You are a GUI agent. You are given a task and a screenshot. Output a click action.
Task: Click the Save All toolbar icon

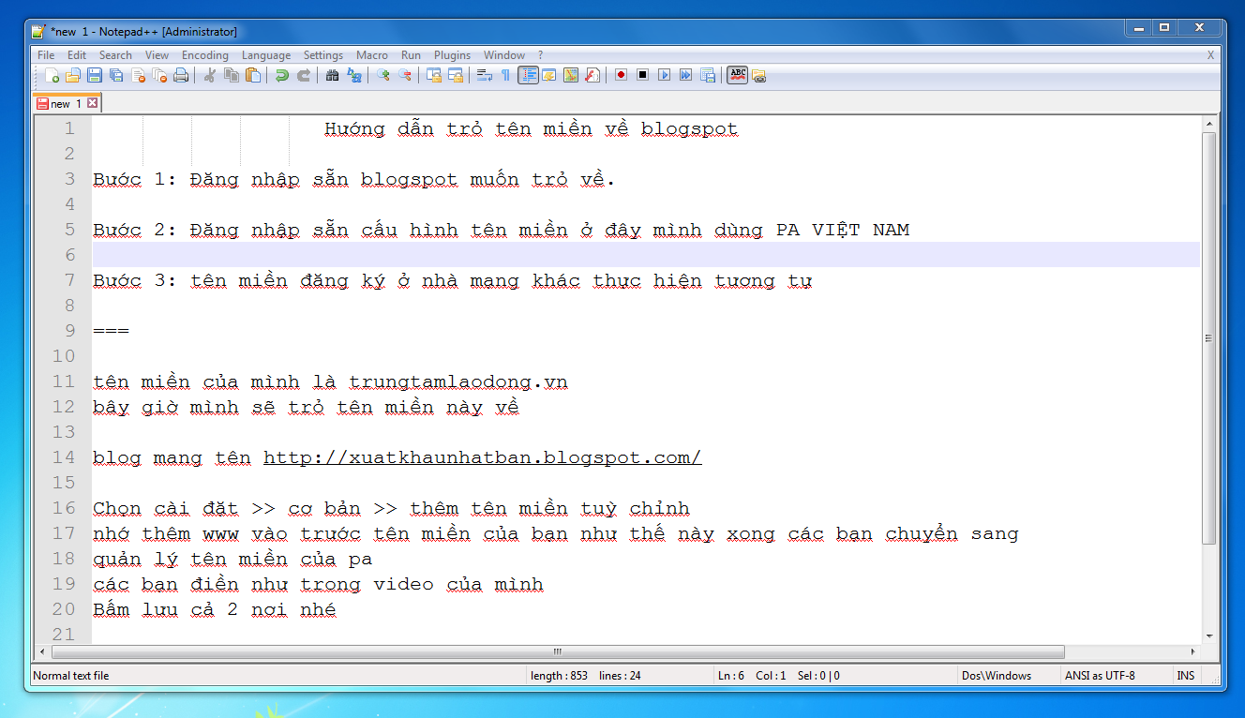click(115, 75)
